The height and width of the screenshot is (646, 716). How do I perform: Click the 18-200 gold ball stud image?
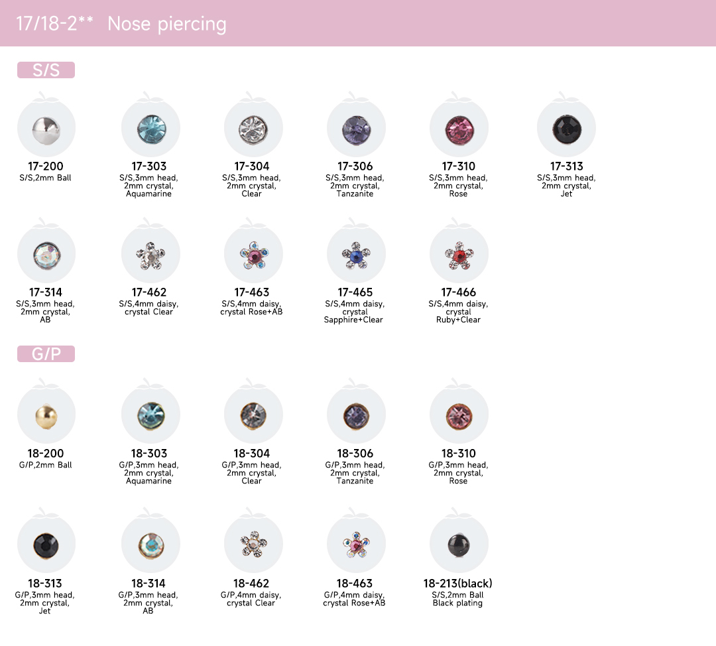[46, 415]
